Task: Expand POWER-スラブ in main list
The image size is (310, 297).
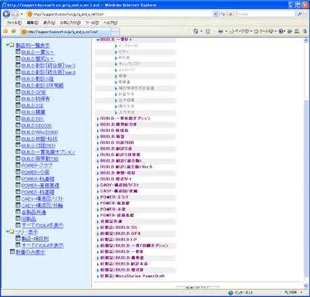Action: coord(98,197)
